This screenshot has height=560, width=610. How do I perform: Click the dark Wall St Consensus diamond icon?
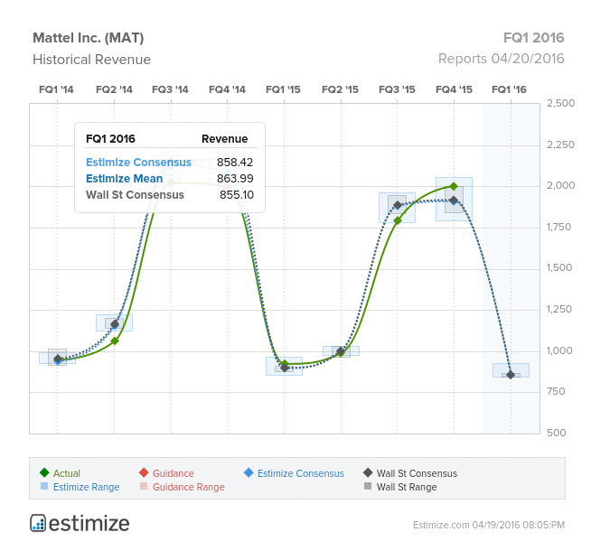[368, 472]
